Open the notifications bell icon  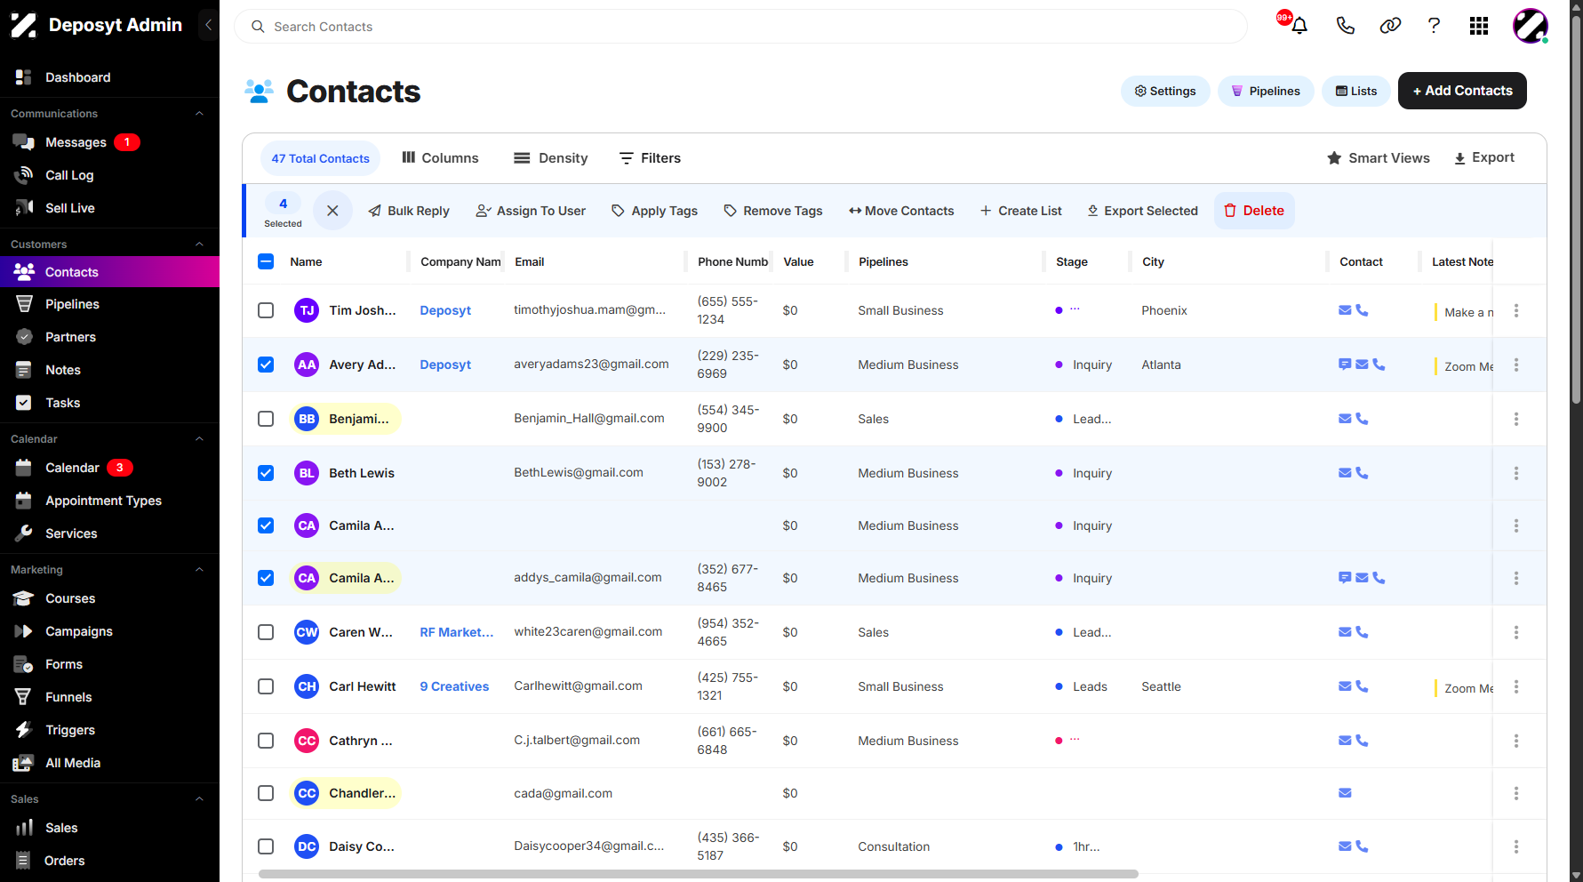point(1299,26)
